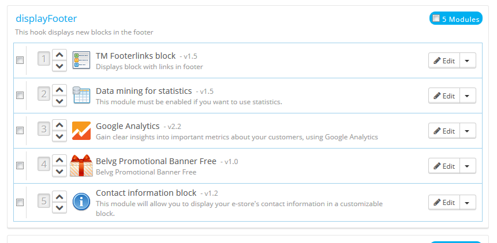Click the Belvg Promotional Banner gift icon
This screenshot has width=497, height=243.
(x=81, y=166)
